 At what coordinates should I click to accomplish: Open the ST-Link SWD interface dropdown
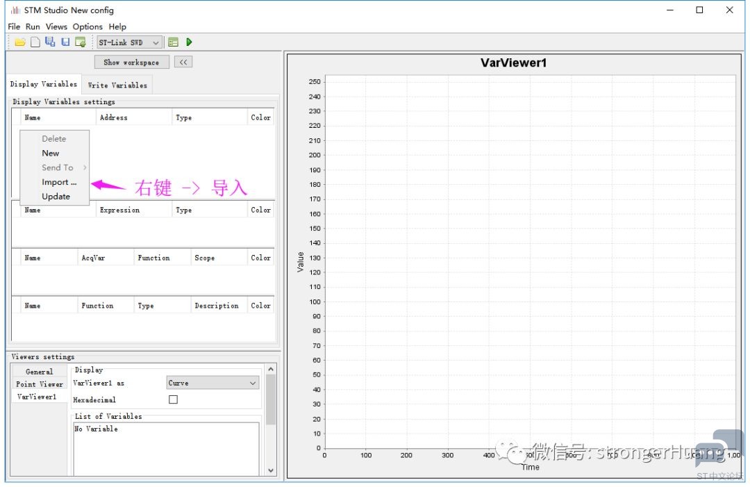click(129, 42)
